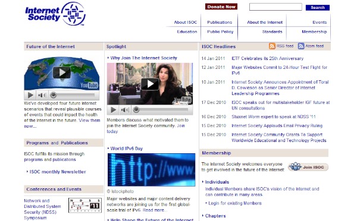Click the ISOC Headlines heading
This screenshot has width=357, height=221.
(x=219, y=46)
